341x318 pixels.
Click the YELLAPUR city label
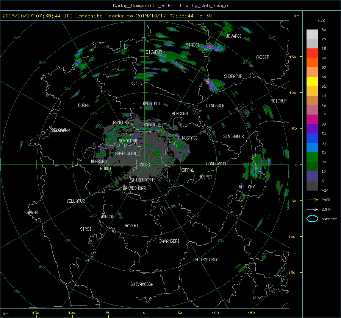point(75,201)
